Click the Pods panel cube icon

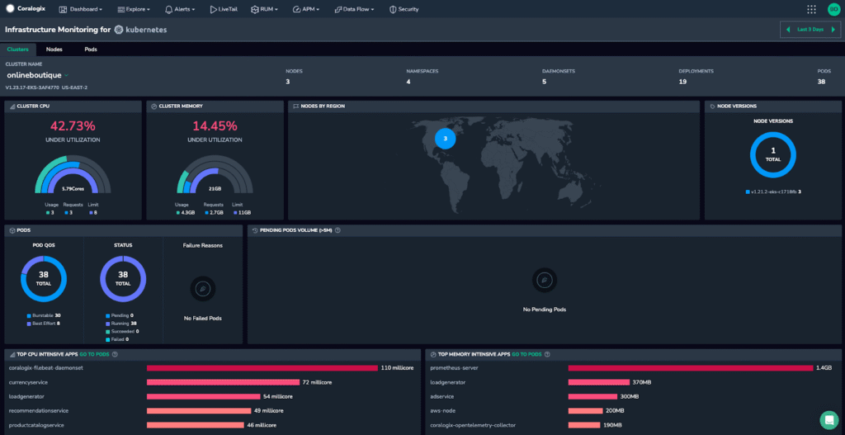pos(12,230)
